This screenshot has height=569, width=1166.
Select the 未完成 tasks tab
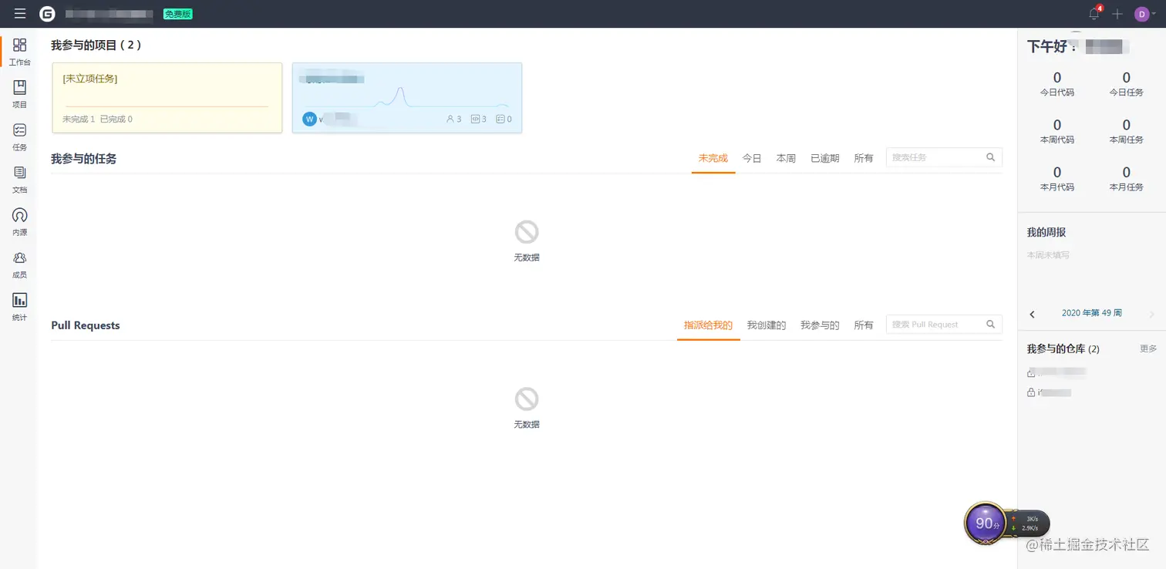click(713, 158)
